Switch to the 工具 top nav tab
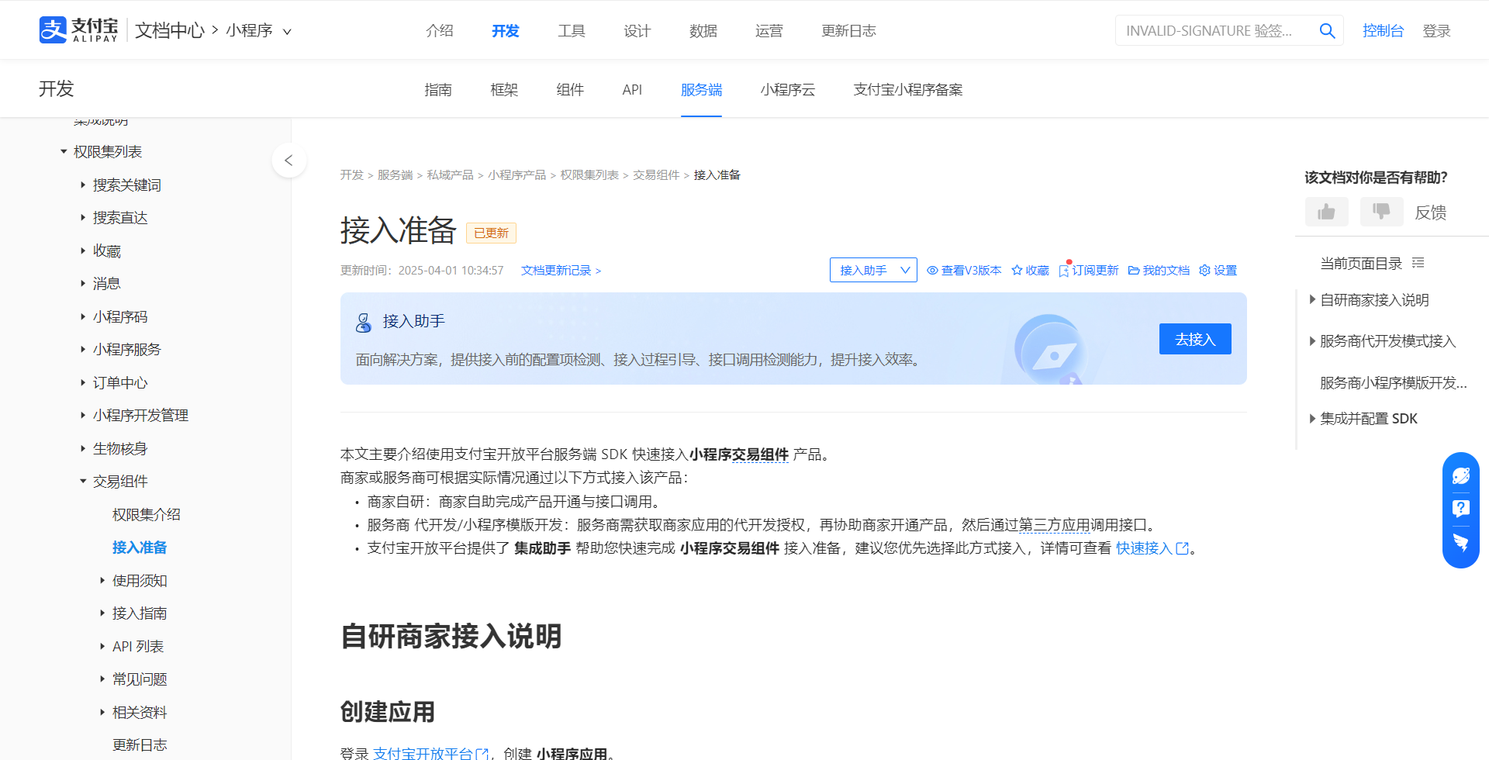The image size is (1489, 760). point(572,31)
